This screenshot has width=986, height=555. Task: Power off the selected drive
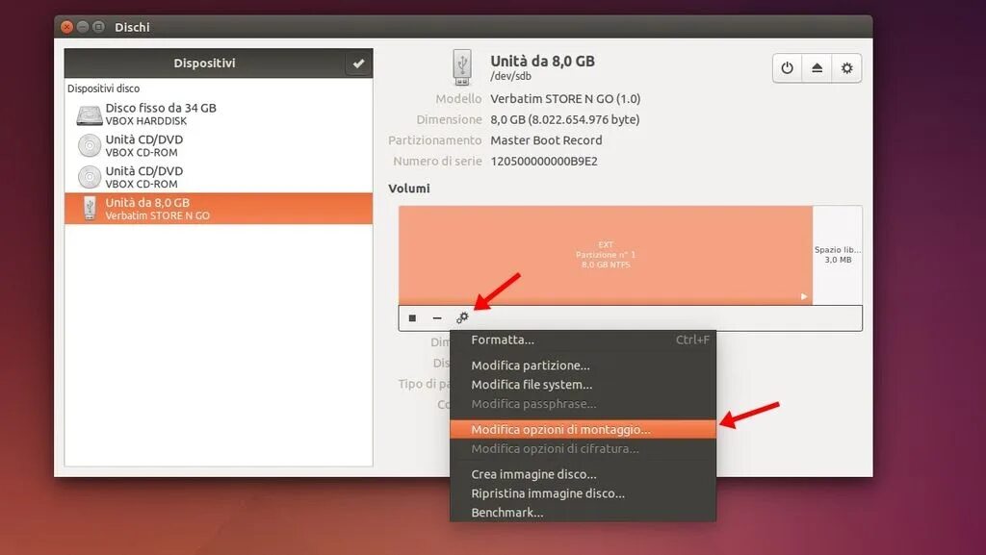787,68
